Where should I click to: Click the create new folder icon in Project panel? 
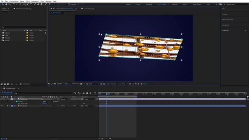5,84
